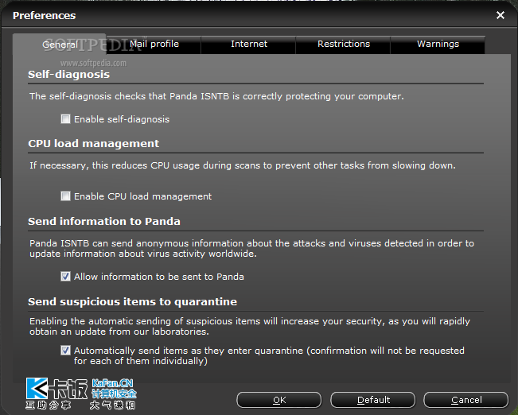The width and height of the screenshot is (518, 415).
Task: Click the Self-diagnosis section heading
Action: point(68,75)
